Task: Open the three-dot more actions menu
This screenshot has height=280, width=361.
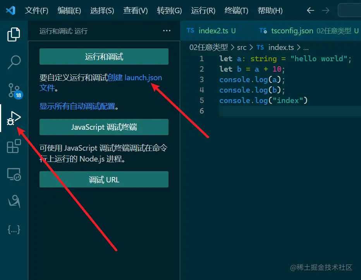Action: 167,31
